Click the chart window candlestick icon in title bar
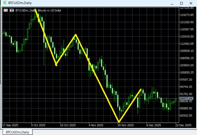Image resolution: width=200 pixels, height=135 pixels. (x=5, y=3)
